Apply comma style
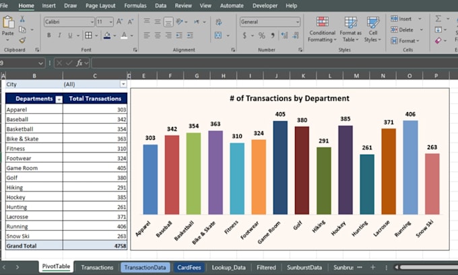This screenshot has height=275, width=458. pos(273,36)
